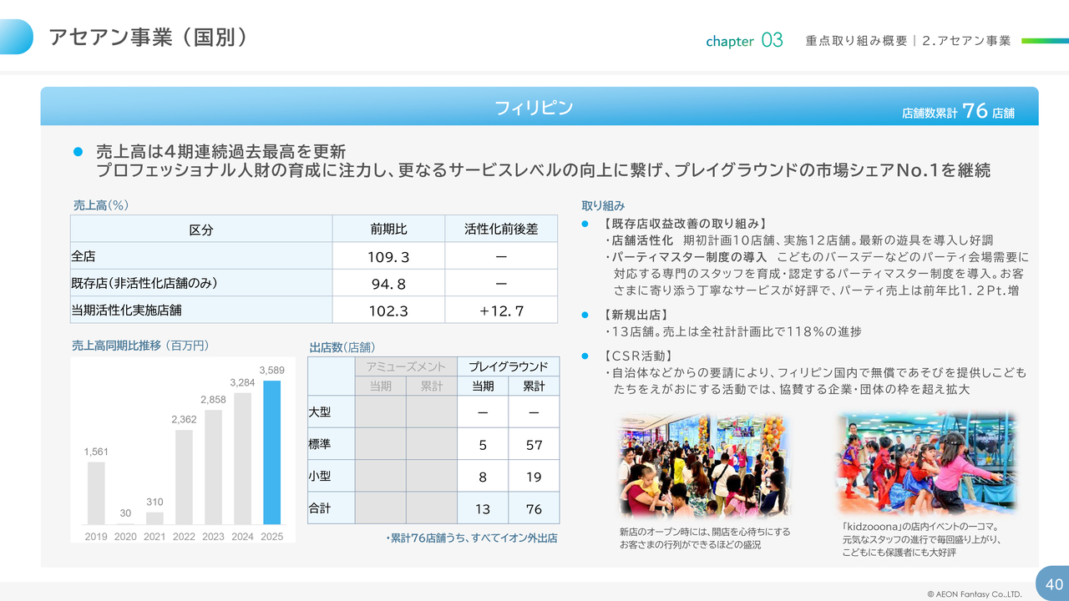Image resolution: width=1069 pixels, height=601 pixels.
Task: Click the 店舗数累計 76 店舗 label
Action: click(958, 111)
